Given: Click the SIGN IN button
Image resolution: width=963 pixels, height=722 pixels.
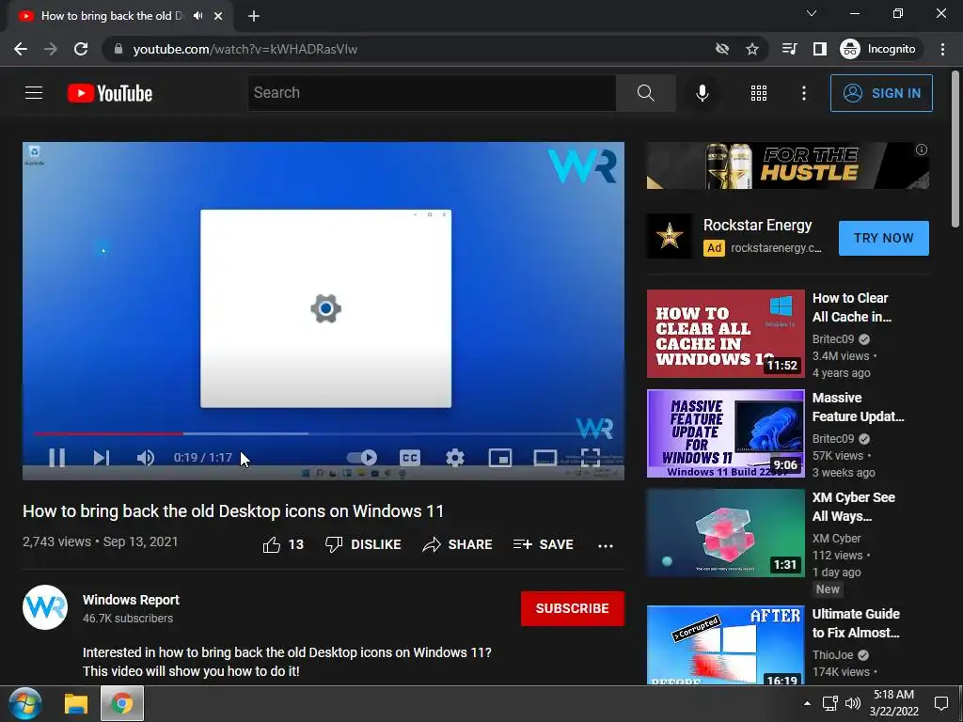Looking at the screenshot, I should click(x=881, y=93).
